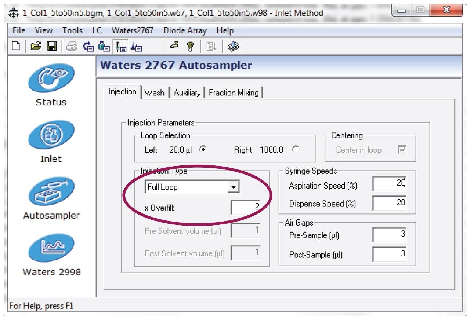Click the Waters 2767 Autosampler heading
Image resolution: width=470 pixels, height=318 pixels.
(x=176, y=65)
